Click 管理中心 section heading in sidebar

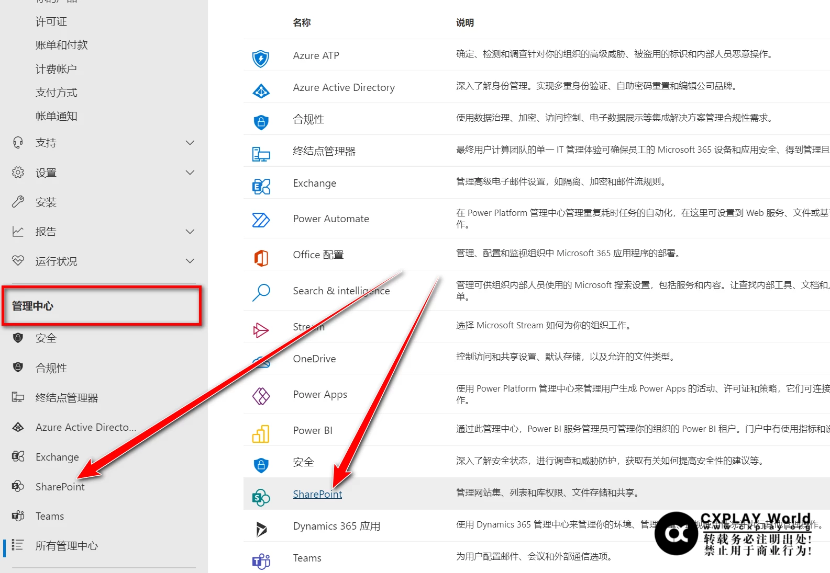coord(32,306)
